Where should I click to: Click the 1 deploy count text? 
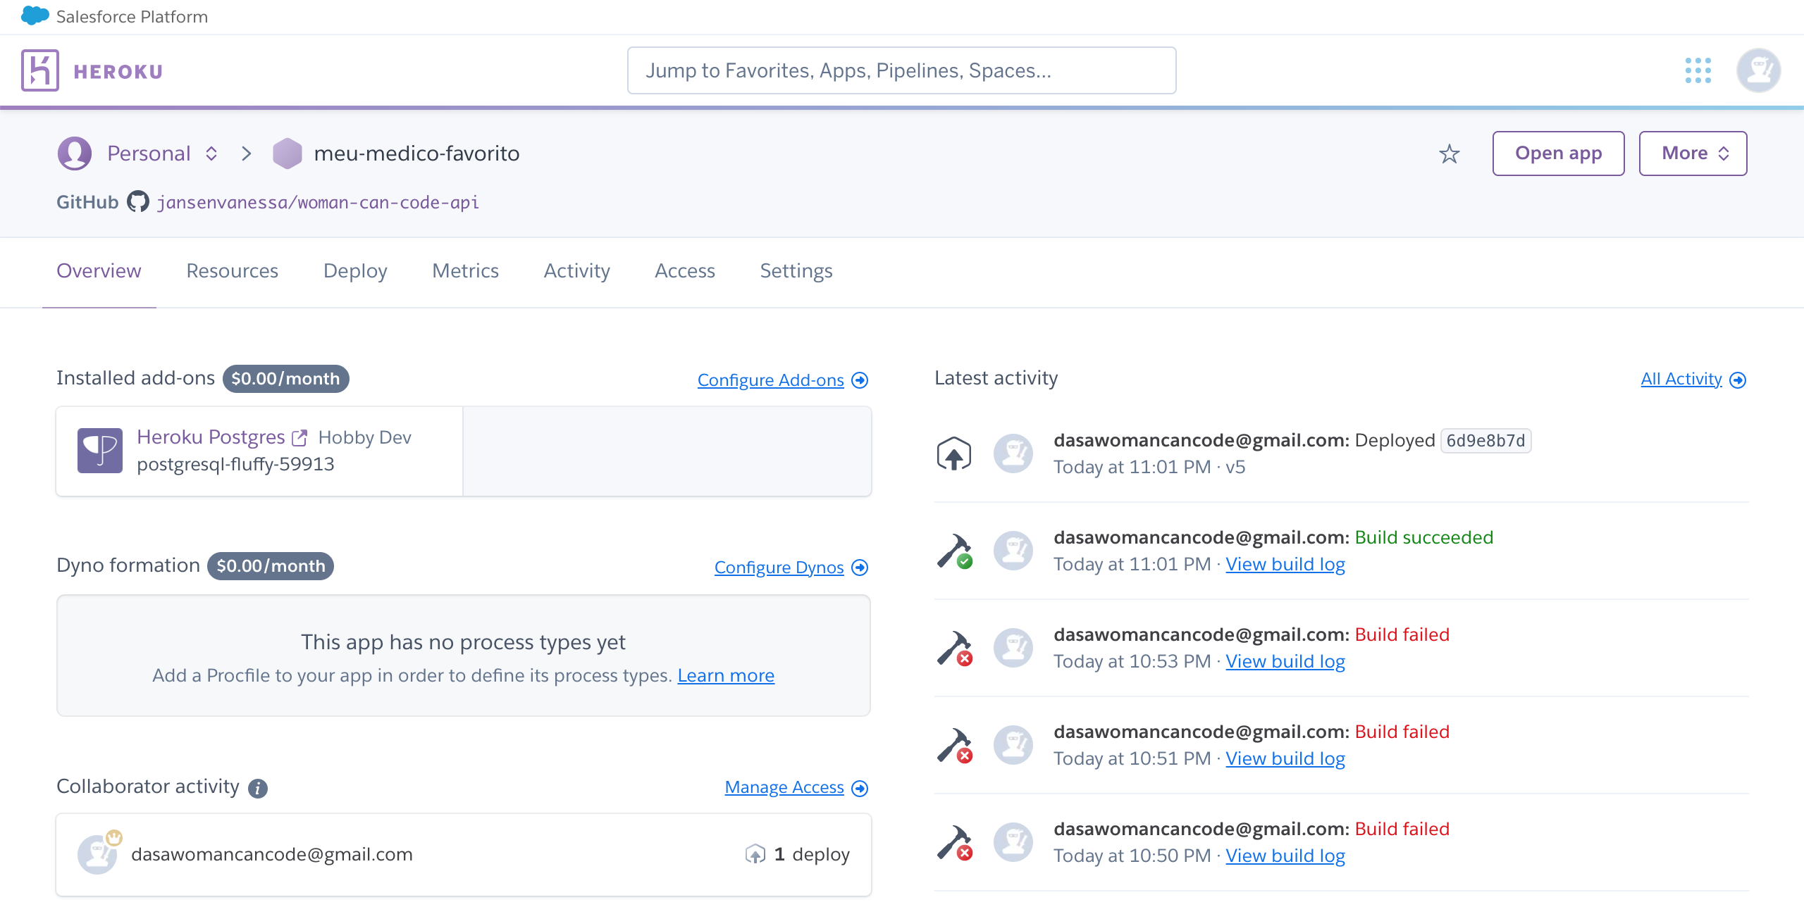click(x=812, y=854)
